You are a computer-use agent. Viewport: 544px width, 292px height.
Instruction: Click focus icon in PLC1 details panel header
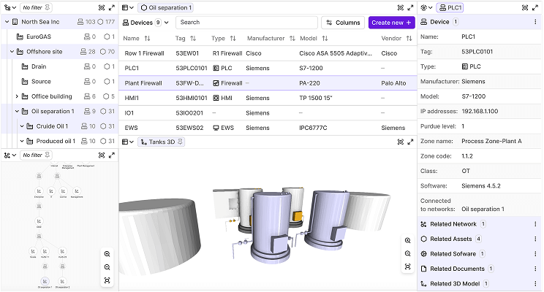[x=525, y=7]
